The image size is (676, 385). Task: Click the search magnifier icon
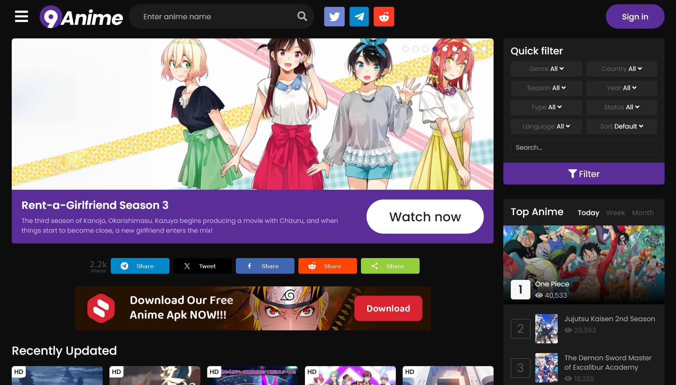point(302,16)
